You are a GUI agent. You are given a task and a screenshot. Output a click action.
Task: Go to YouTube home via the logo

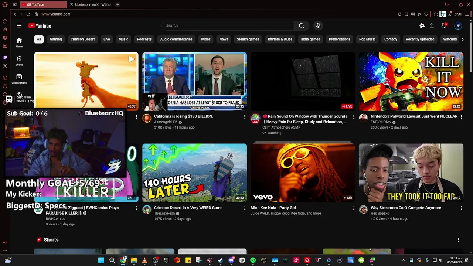coord(40,25)
